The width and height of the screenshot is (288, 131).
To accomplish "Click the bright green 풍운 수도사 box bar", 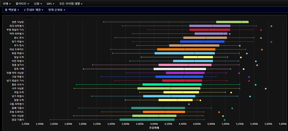I will click(172, 84).
